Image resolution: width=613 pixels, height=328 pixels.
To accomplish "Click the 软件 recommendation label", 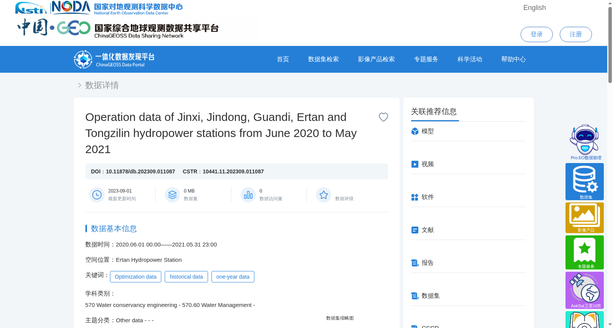I will click(428, 197).
